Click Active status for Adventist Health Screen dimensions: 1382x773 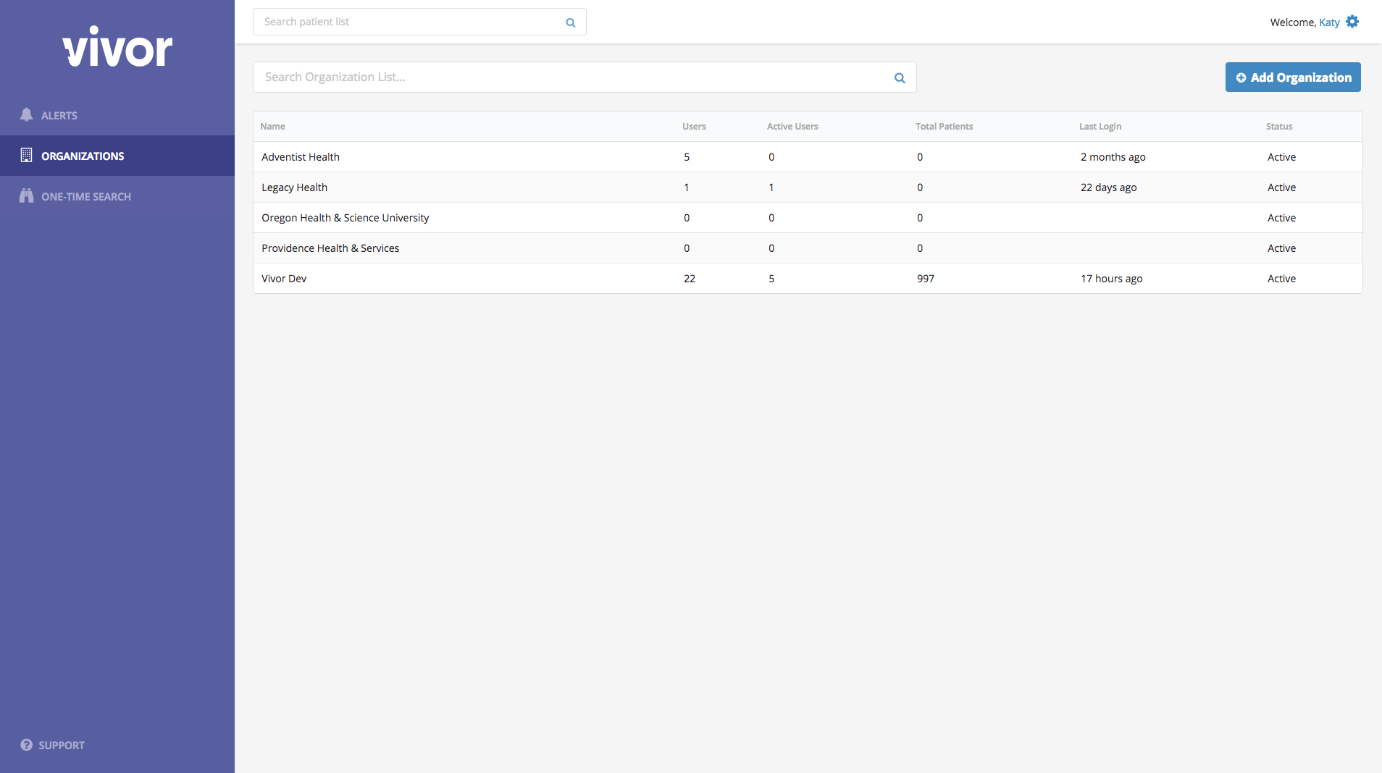pos(1281,157)
